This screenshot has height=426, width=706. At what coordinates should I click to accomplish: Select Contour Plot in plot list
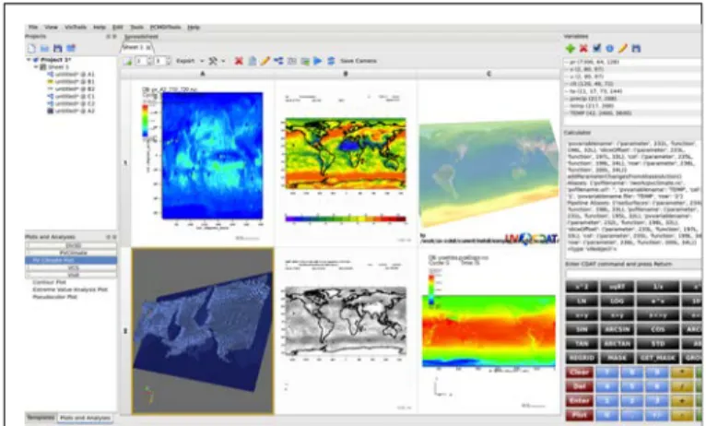pyautogui.click(x=49, y=282)
